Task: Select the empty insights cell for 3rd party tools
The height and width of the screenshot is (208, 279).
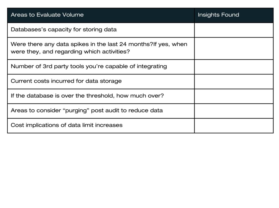Action: pos(234,67)
